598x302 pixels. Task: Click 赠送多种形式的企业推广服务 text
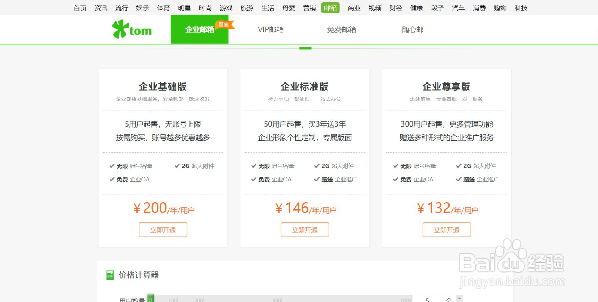click(447, 138)
